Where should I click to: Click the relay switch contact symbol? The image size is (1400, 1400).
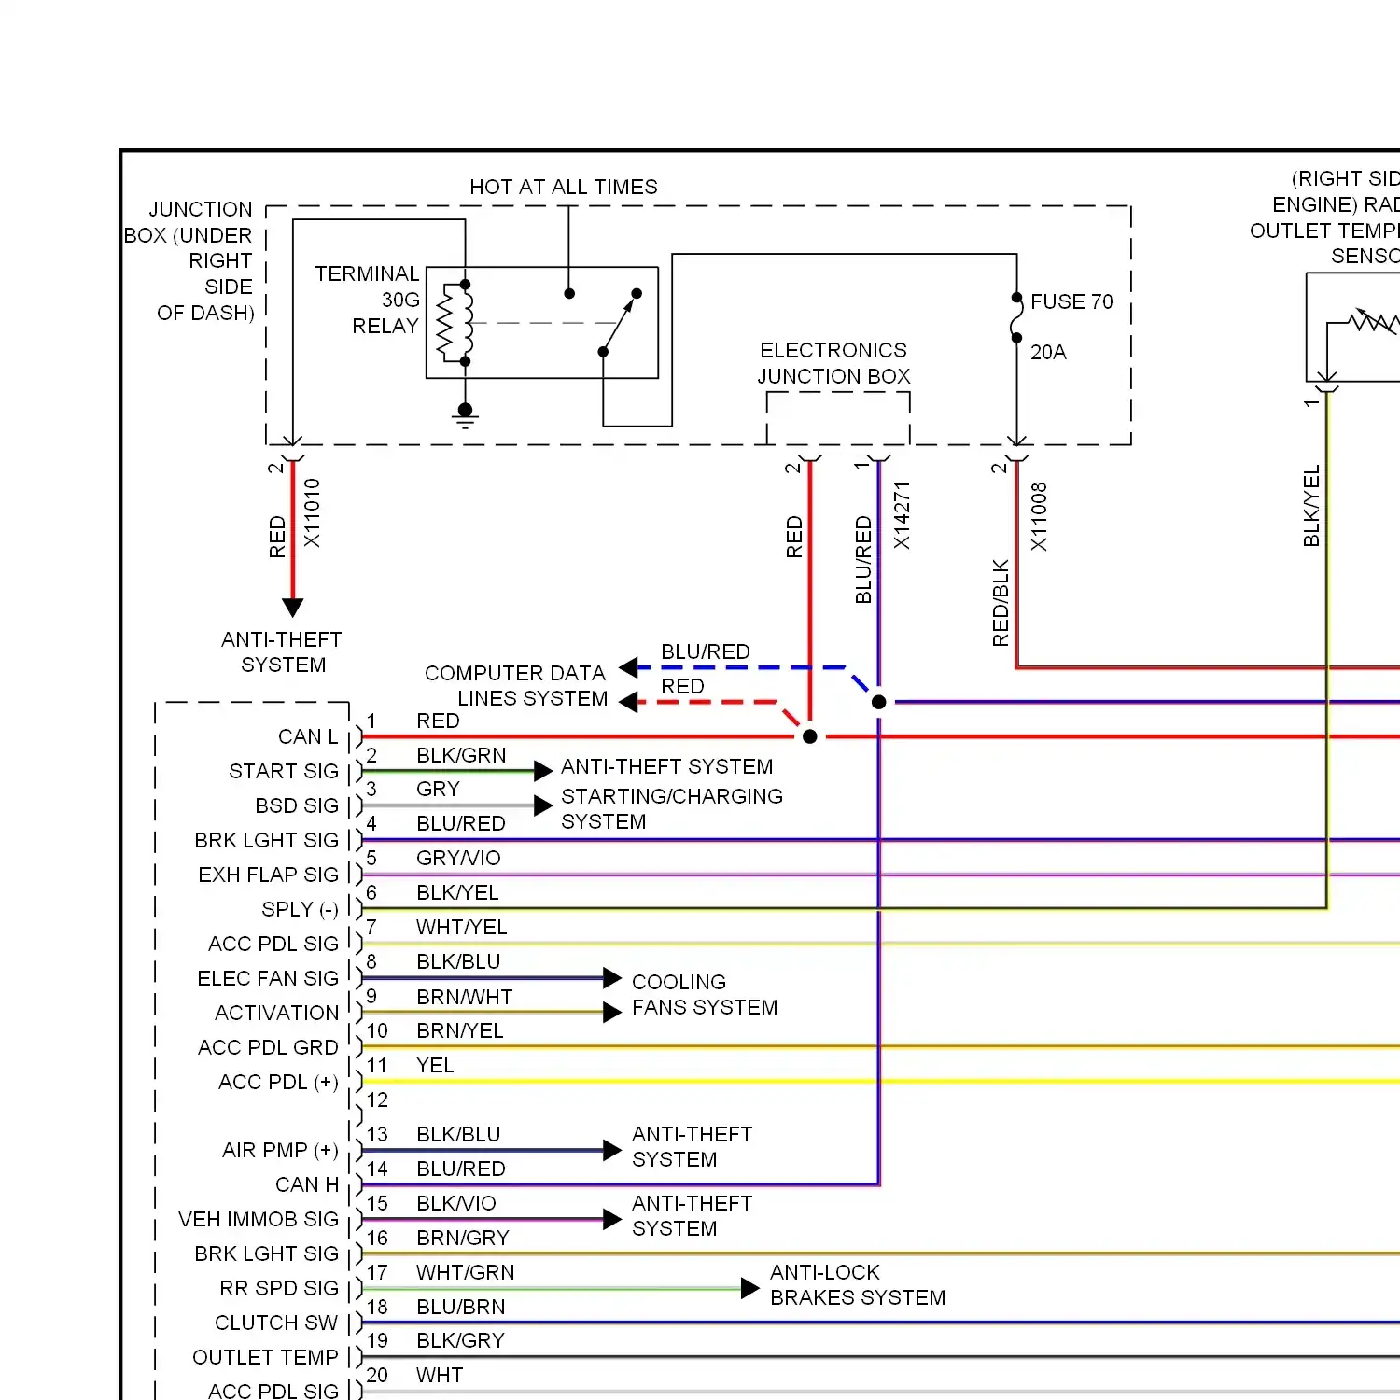pos(620,323)
